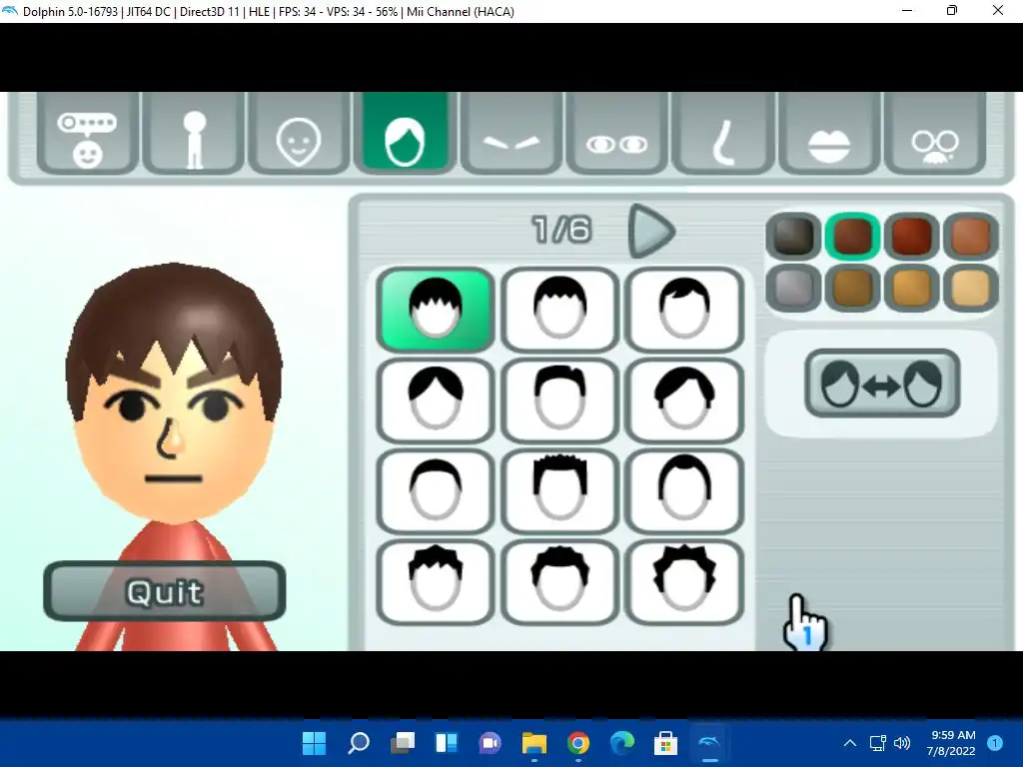Open the notification center badge
The image size is (1023, 767).
[x=995, y=743]
